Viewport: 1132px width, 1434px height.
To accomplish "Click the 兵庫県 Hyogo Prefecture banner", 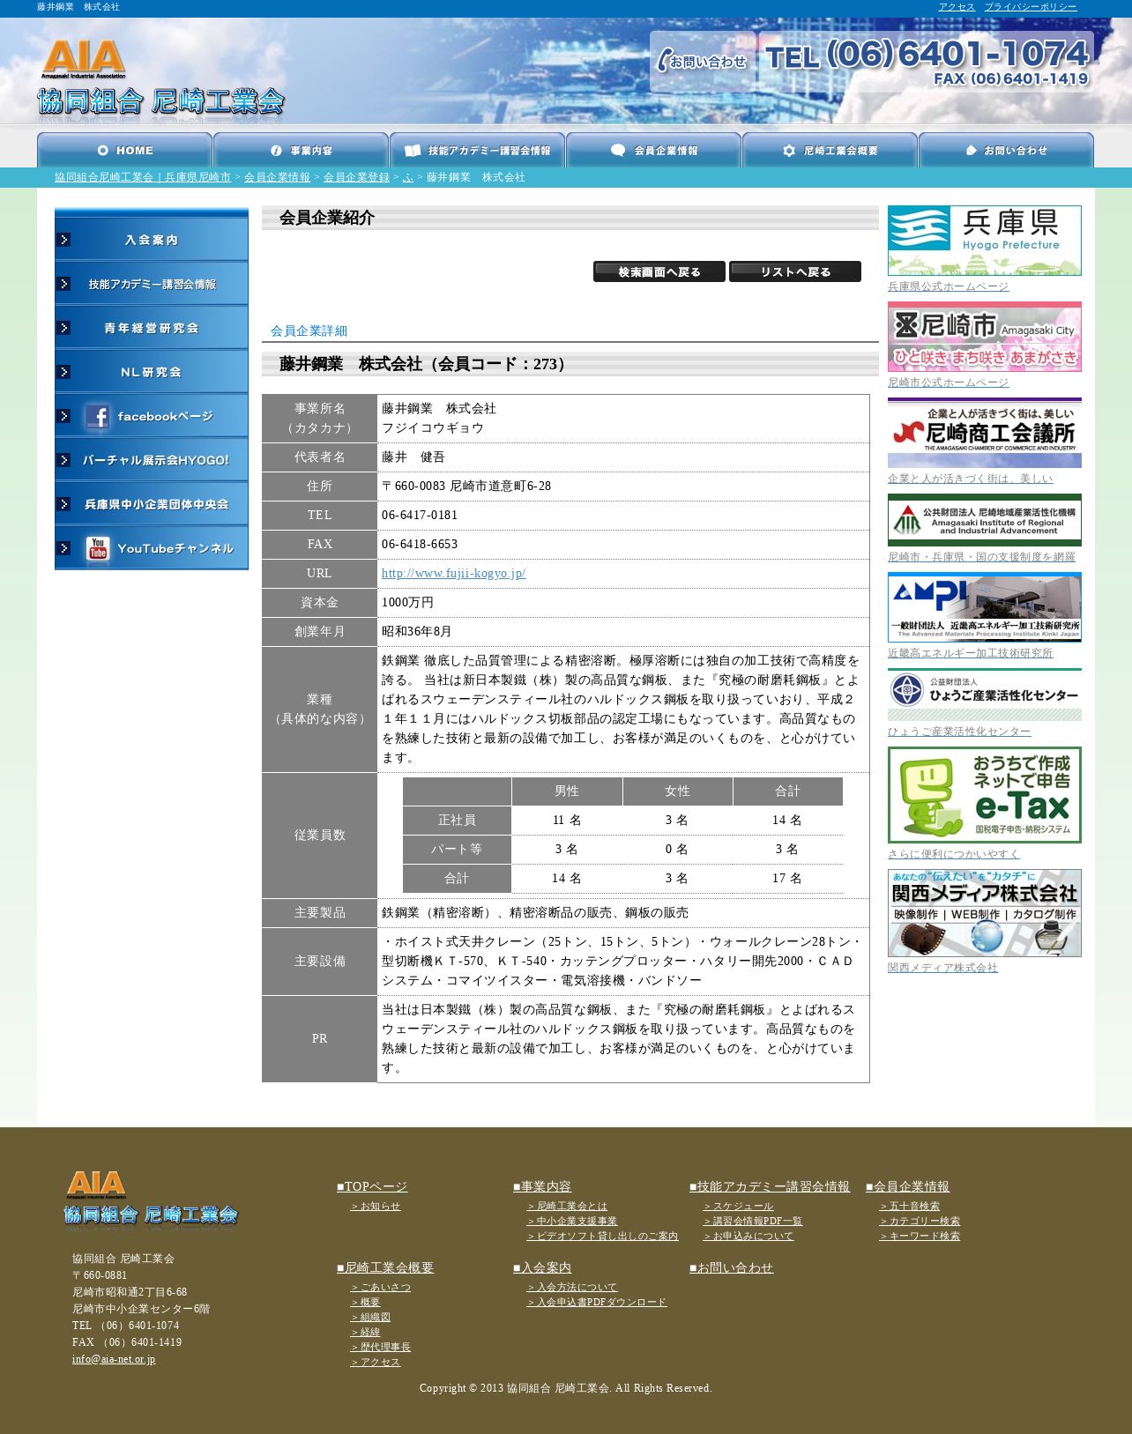I will click(x=985, y=241).
